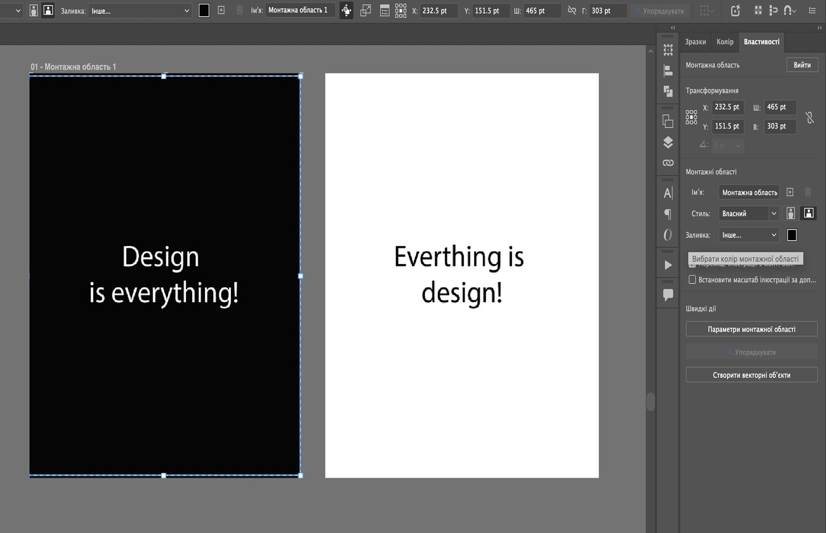Open the Заливка dropdown in the top control bar
This screenshot has width=826, height=533.
pyautogui.click(x=140, y=11)
